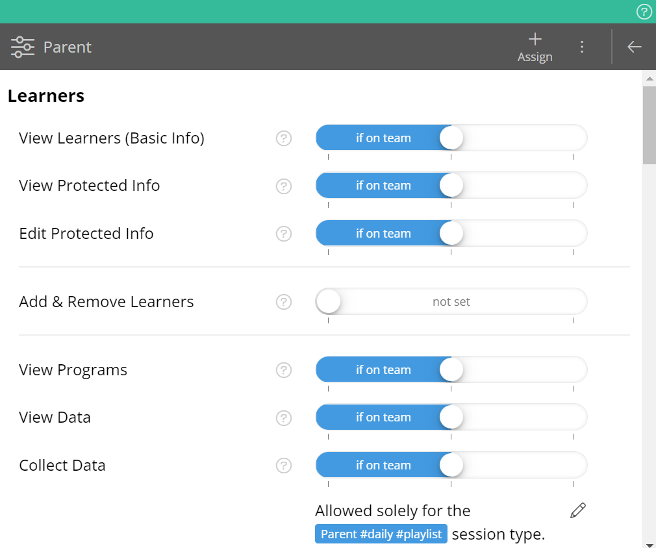
Task: Click help icon next to View Protected Info
Action: tap(284, 186)
